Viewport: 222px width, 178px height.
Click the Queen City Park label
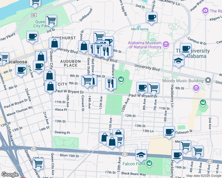(41, 24)
